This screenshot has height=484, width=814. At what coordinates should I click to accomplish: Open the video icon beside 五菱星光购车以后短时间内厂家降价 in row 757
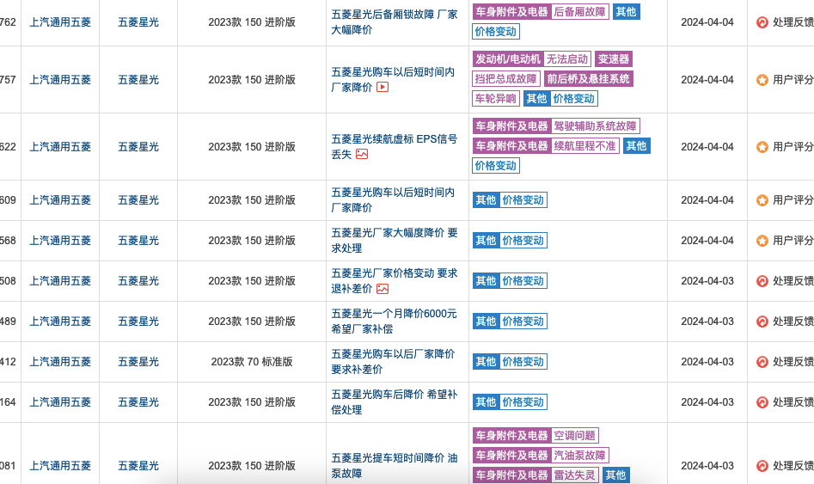[383, 87]
